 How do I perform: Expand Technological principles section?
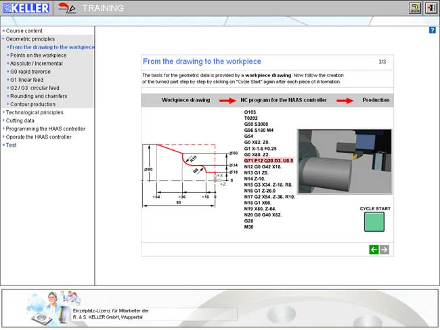coord(35,112)
